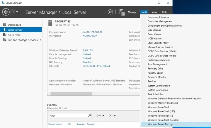Click the forward navigation arrow
211x128 pixels.
tap(13, 12)
